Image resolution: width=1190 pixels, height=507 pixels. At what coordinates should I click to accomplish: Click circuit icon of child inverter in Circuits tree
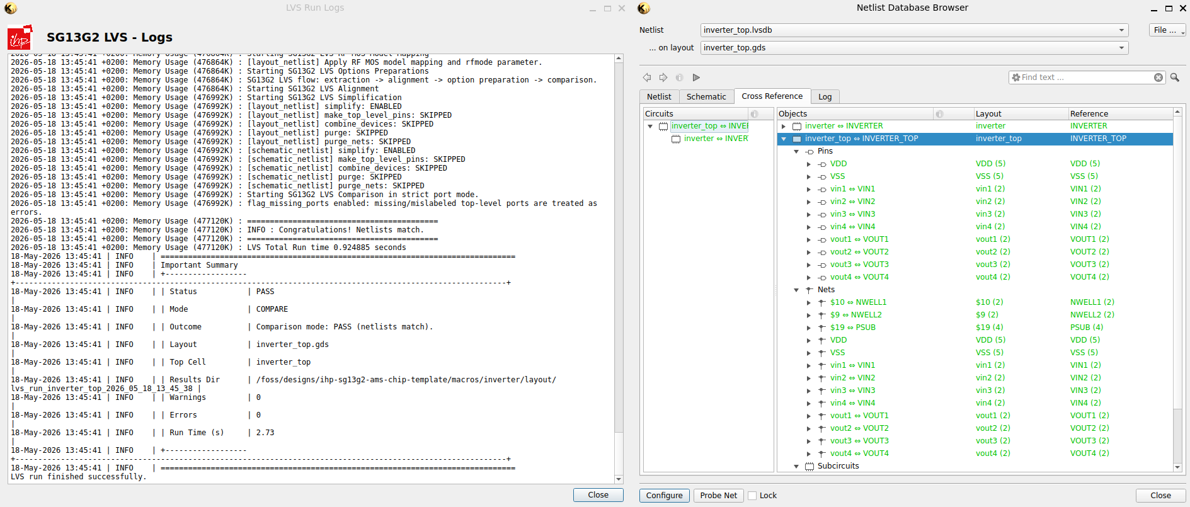[x=676, y=139]
